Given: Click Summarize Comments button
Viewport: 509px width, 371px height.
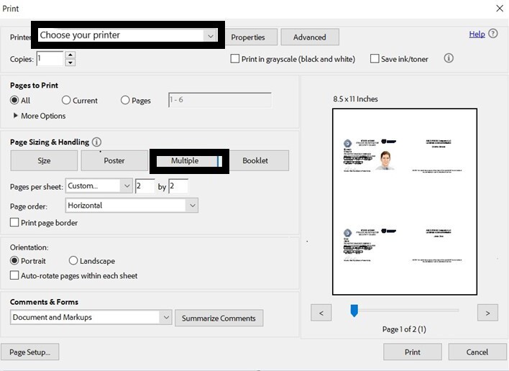Looking at the screenshot, I should (x=219, y=318).
